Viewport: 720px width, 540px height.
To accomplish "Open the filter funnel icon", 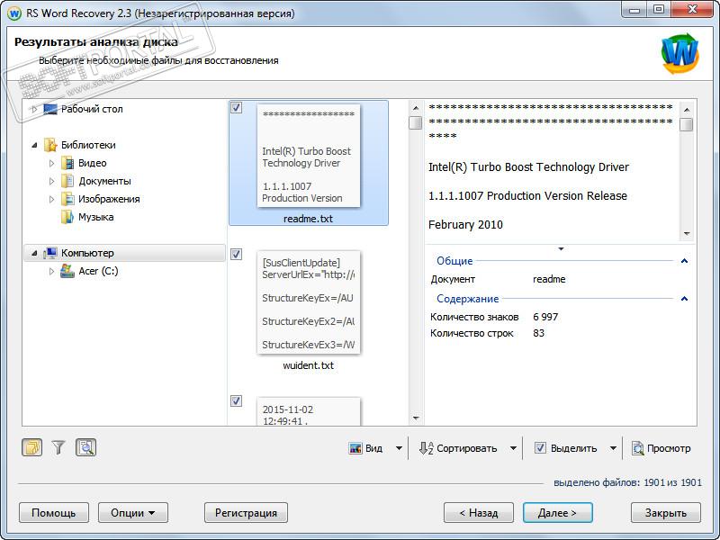I will [58, 447].
